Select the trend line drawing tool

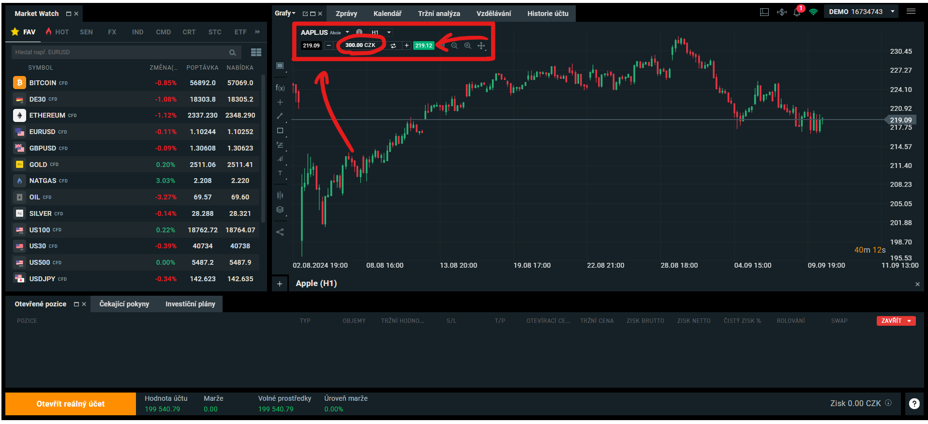pyautogui.click(x=280, y=116)
